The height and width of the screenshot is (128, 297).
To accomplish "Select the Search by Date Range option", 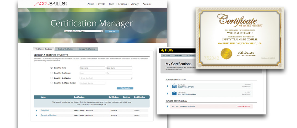I will click(x=52, y=73).
